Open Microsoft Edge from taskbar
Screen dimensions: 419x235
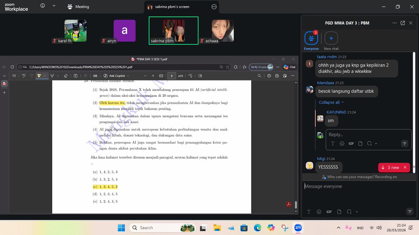257,228
